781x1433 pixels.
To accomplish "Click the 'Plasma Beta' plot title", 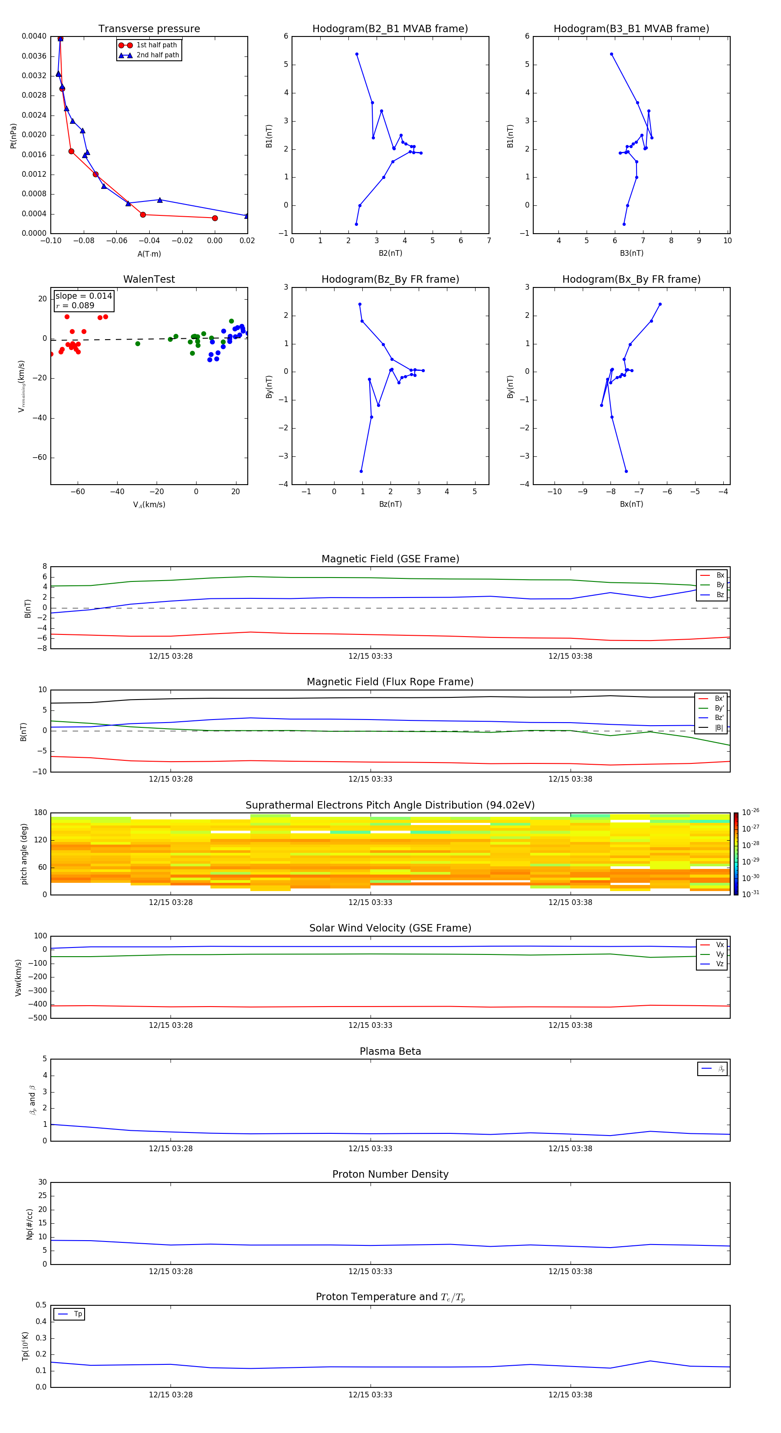I will (390, 1051).
